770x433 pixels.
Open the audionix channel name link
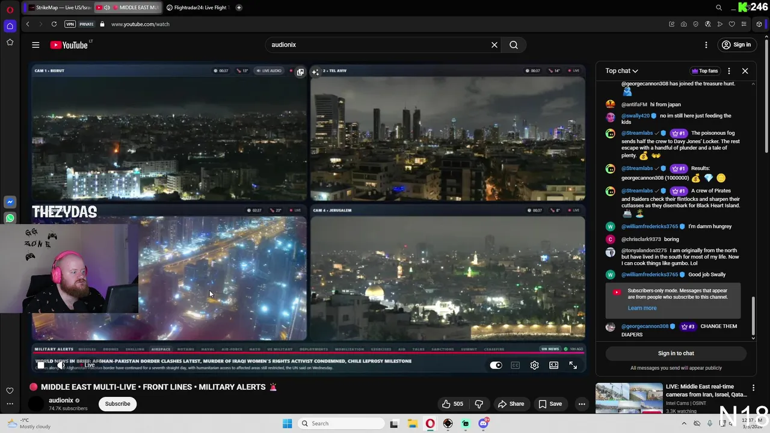[61, 400]
